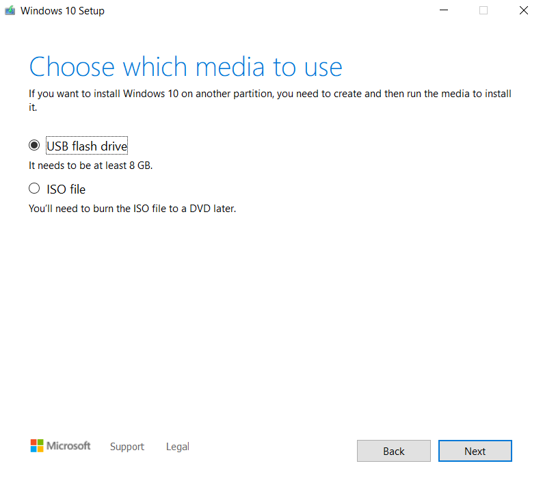Go back with the Back button
This screenshot has width=543, height=483.
394,451
